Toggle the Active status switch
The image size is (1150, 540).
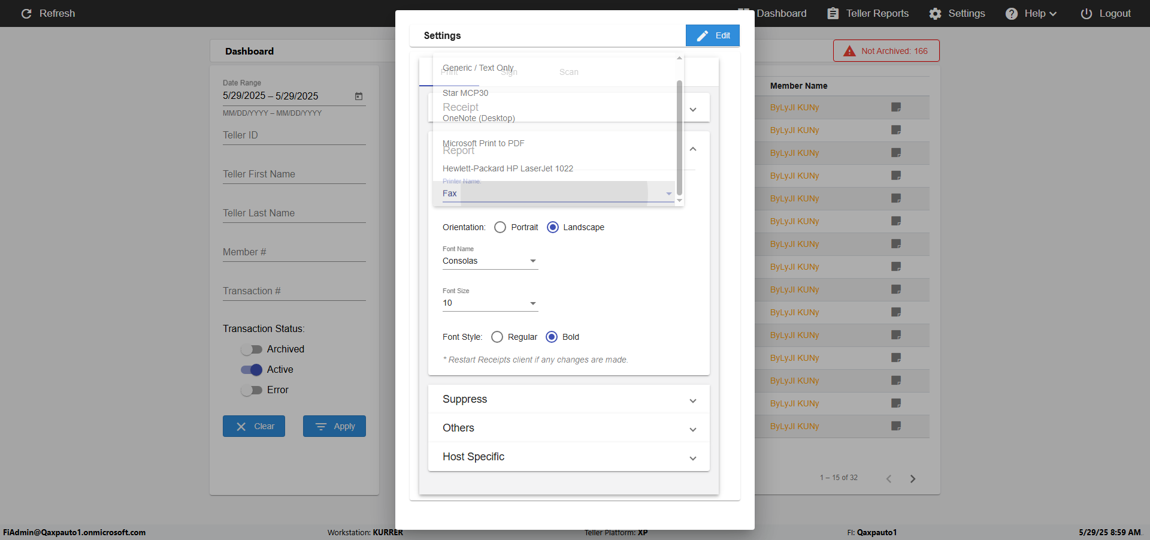[252, 370]
